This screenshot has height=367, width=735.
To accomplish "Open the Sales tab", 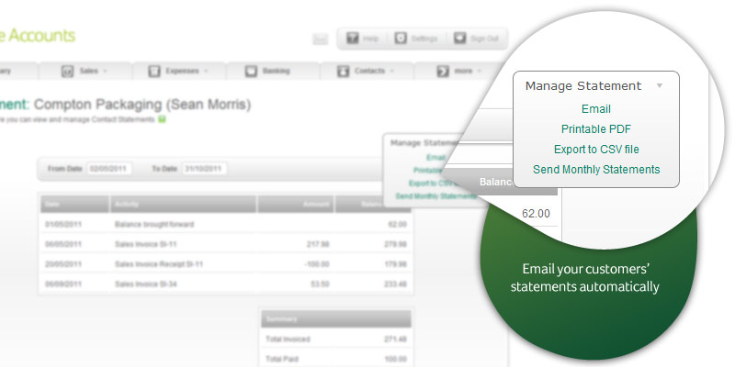I will tap(85, 72).
